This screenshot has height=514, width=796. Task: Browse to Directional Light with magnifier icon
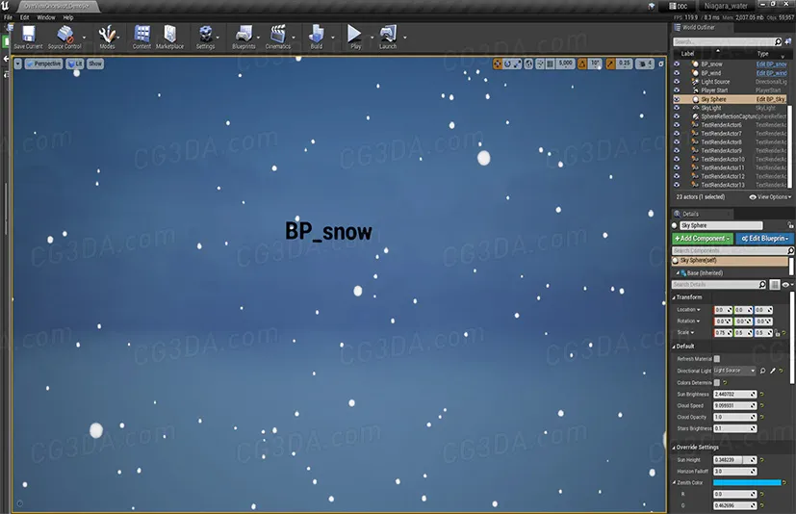(762, 371)
